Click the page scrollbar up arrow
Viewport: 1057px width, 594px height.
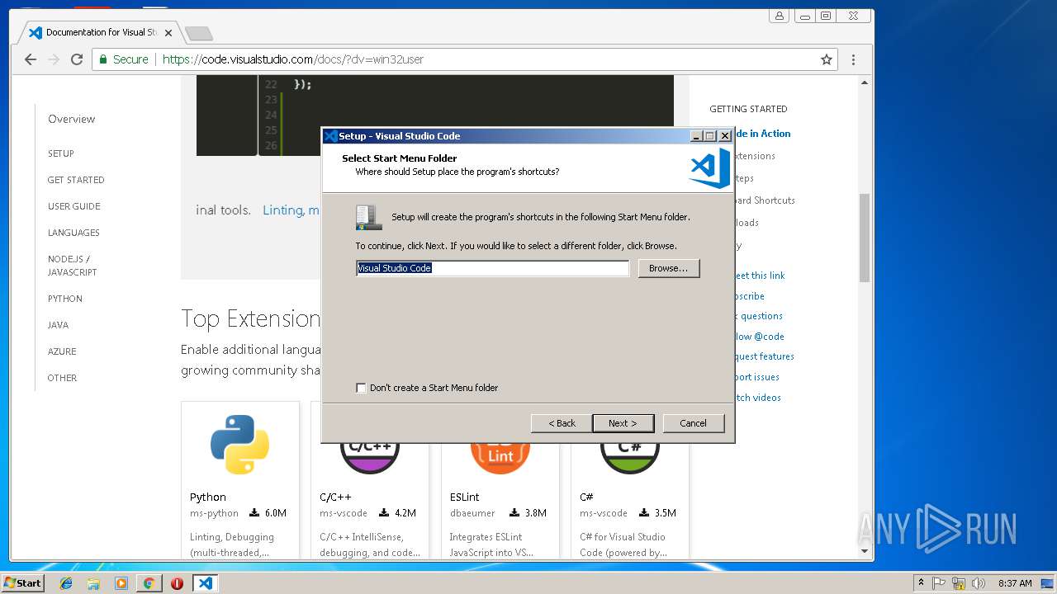click(865, 82)
